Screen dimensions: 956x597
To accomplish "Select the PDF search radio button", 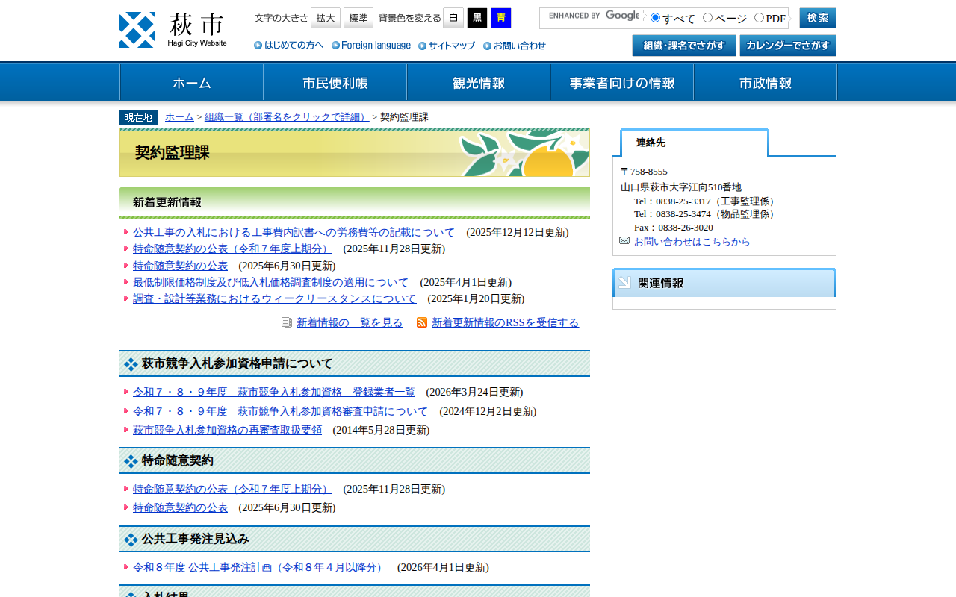I will click(x=759, y=18).
